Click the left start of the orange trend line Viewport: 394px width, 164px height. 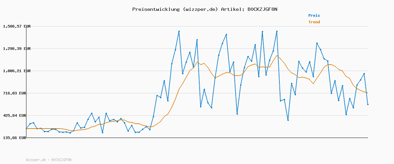[x=27, y=129]
